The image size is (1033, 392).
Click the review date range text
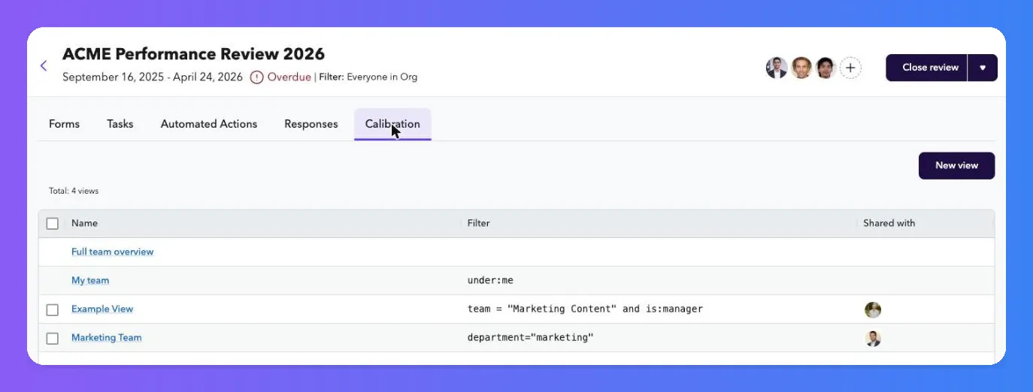pos(153,77)
